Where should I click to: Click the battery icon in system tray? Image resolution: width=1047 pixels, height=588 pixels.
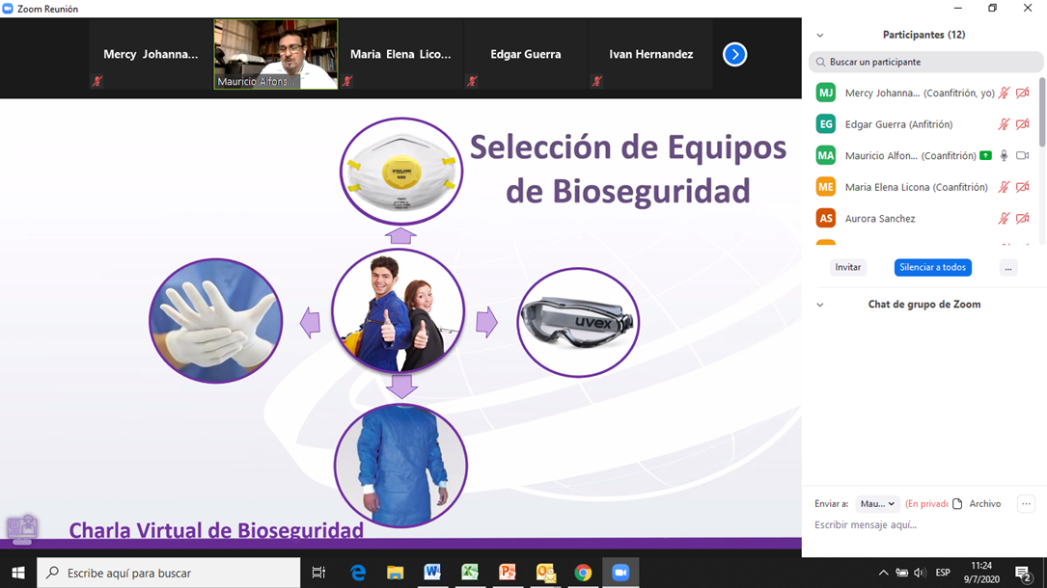coord(901,573)
